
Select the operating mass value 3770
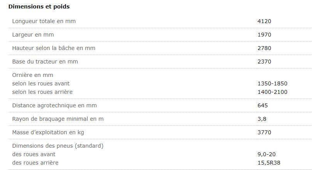pos(264,132)
